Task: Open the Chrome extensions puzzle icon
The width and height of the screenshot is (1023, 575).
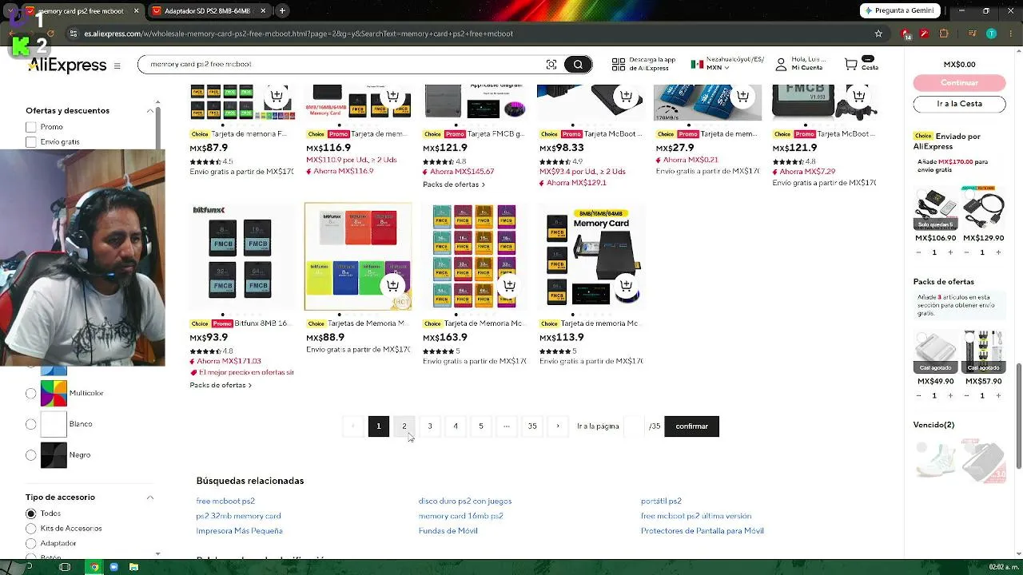Action: [944, 34]
